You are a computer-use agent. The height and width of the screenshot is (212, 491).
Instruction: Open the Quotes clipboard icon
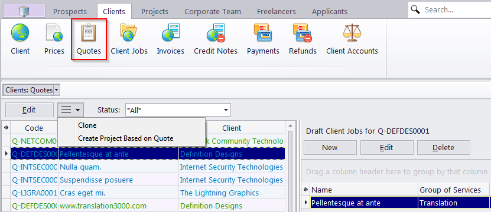[89, 33]
